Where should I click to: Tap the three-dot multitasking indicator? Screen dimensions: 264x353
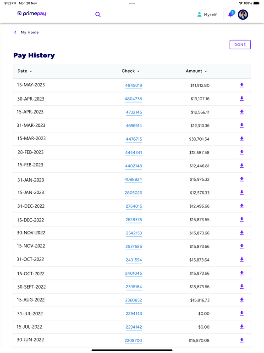coord(132,3)
